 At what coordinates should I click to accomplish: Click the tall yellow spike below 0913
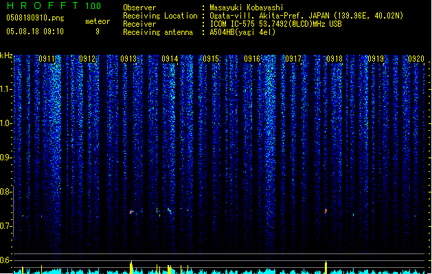(x=131, y=267)
